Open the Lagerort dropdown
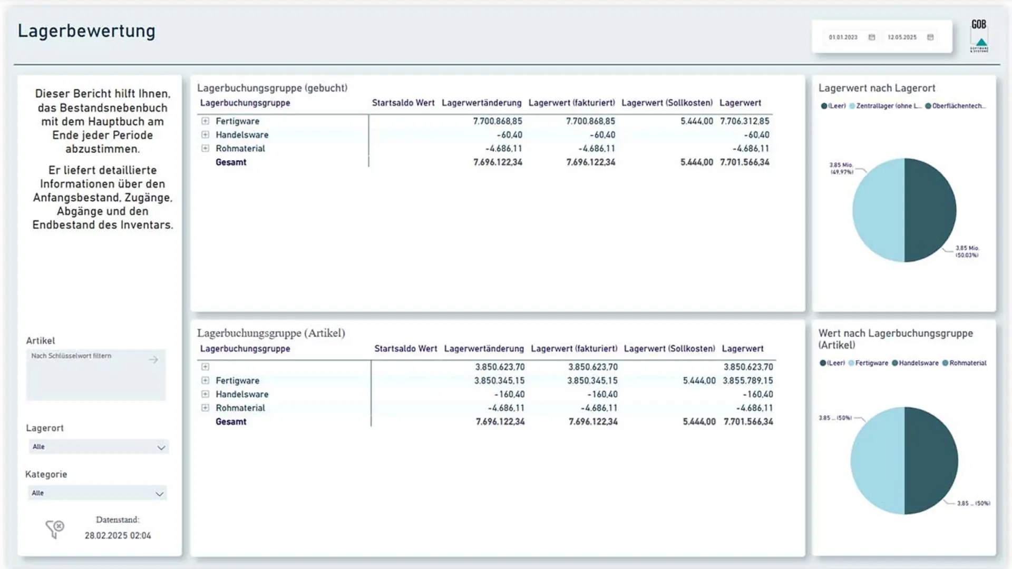The width and height of the screenshot is (1012, 569). pos(99,447)
